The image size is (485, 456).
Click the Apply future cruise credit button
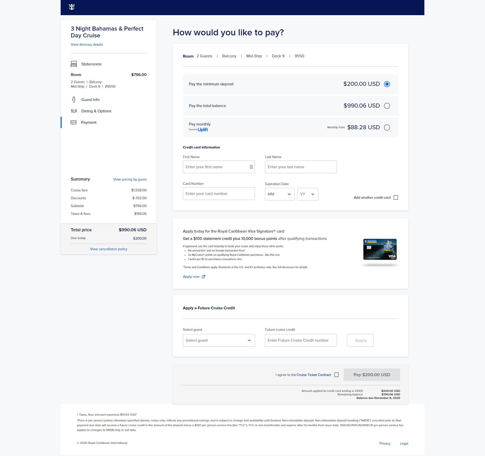click(360, 340)
